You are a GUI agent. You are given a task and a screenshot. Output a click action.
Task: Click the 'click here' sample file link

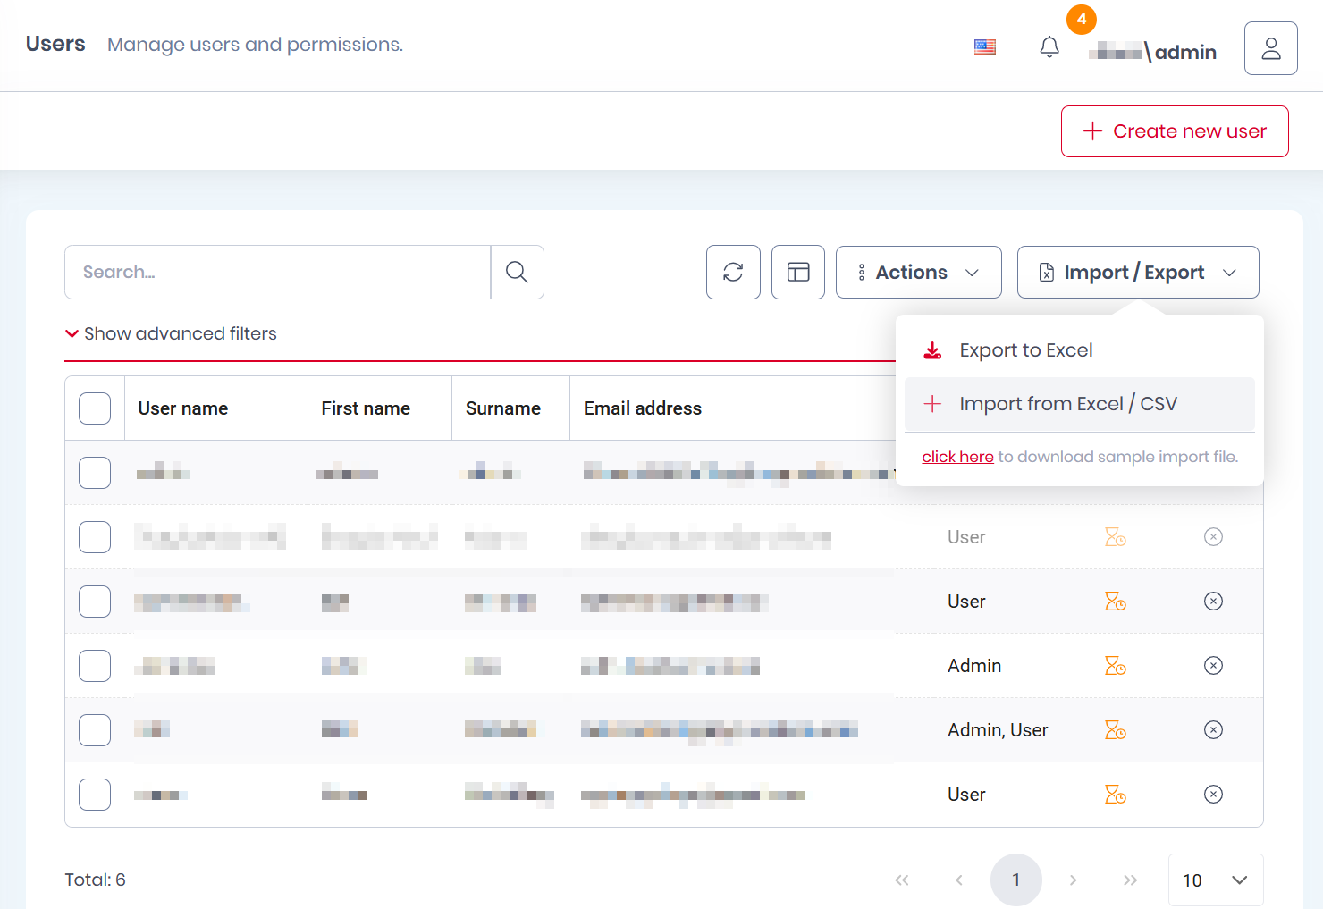click(957, 457)
